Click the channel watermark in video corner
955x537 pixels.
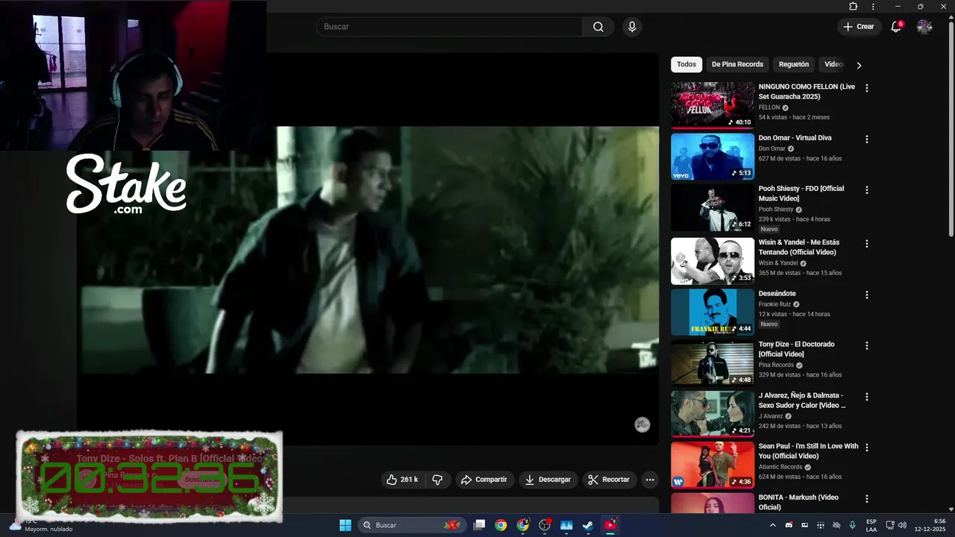642,424
